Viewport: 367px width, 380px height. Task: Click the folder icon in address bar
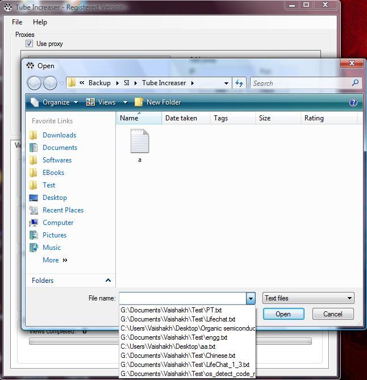click(72, 83)
